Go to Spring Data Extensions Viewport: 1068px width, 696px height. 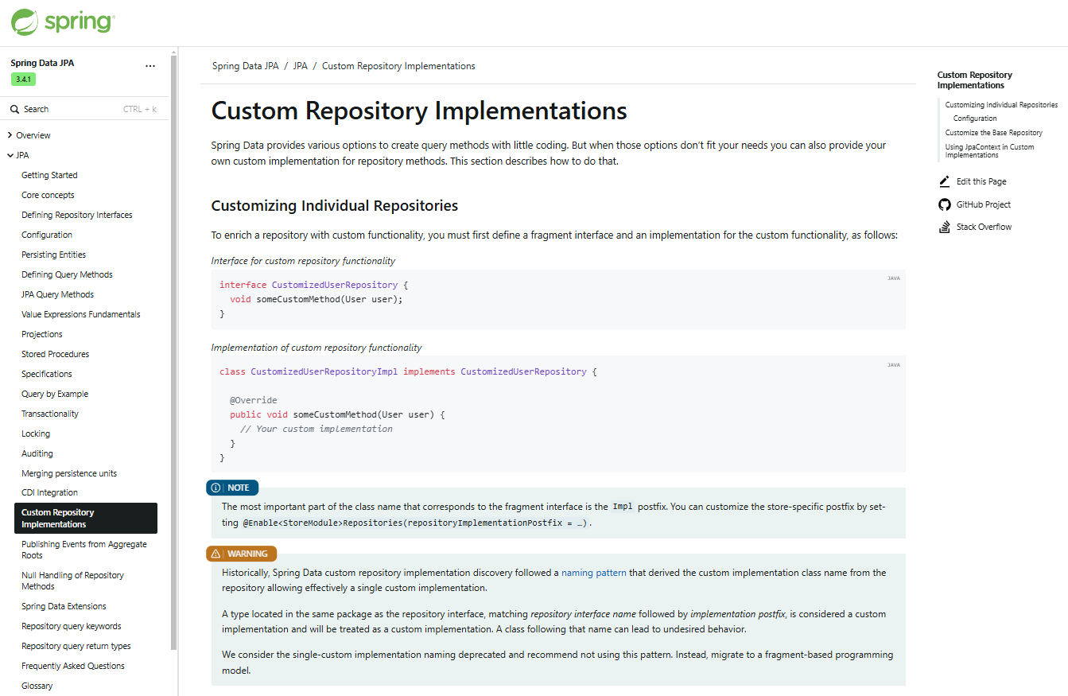click(64, 606)
